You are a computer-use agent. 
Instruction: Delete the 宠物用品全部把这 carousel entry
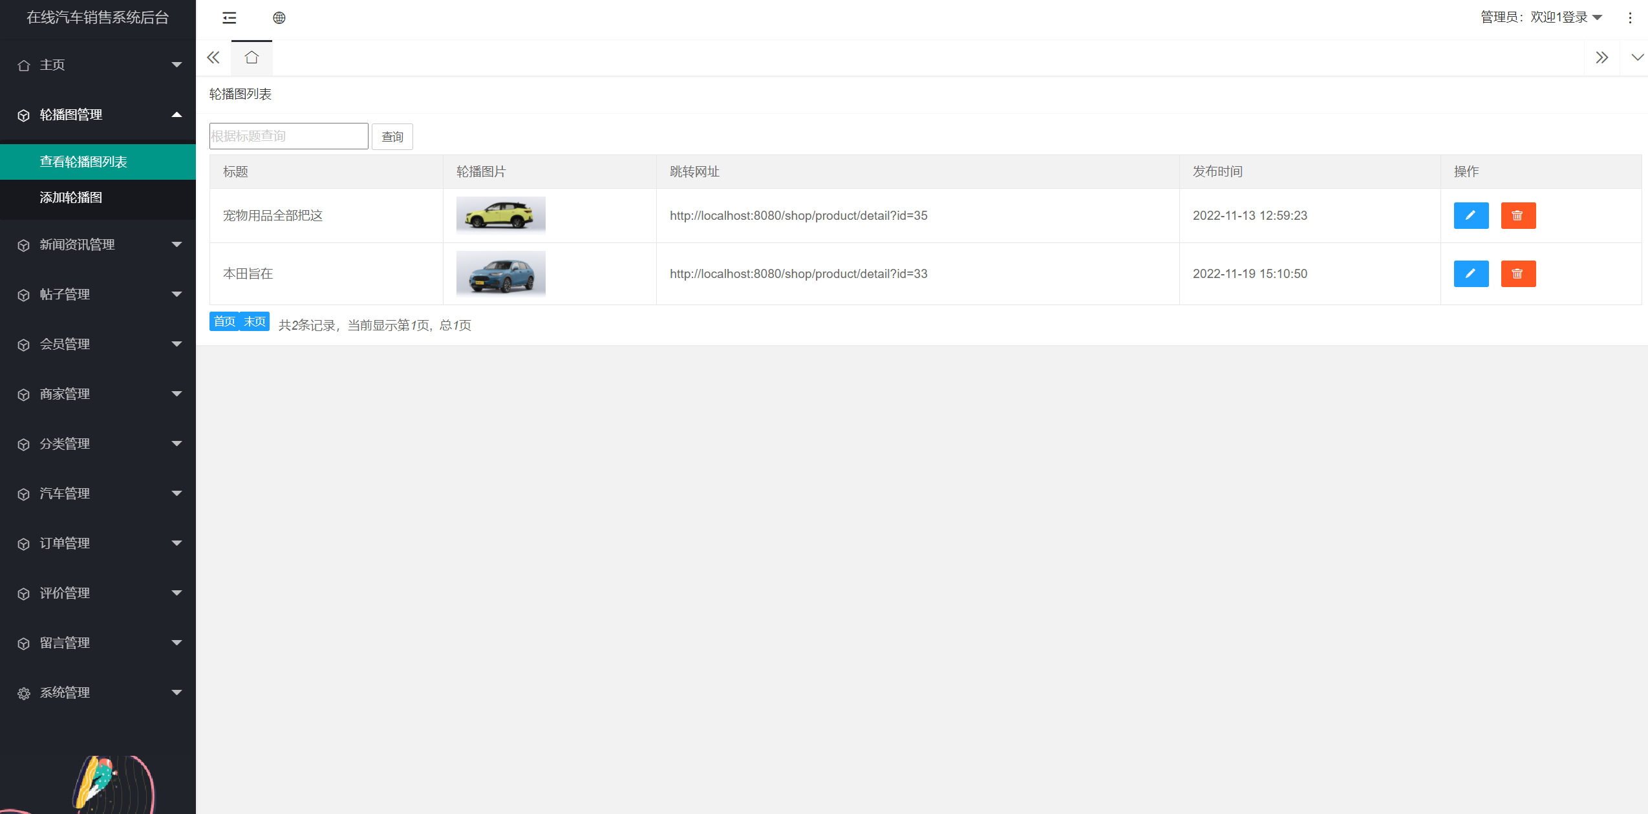1517,215
